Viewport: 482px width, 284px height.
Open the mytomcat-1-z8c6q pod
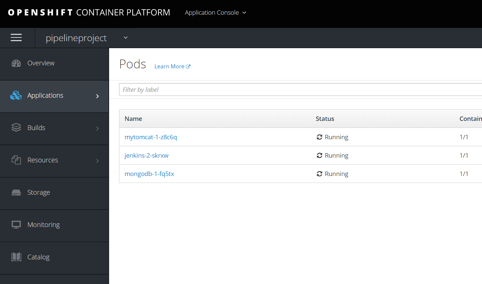point(151,137)
